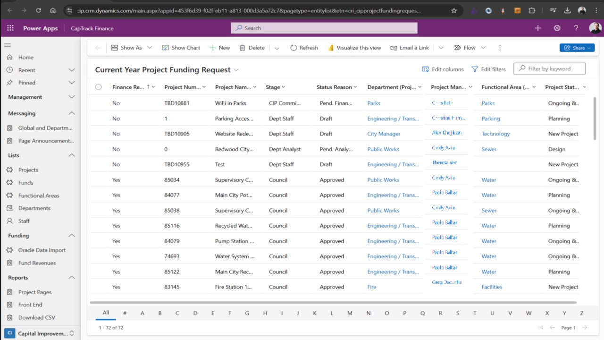The width and height of the screenshot is (604, 340).
Task: Open Facilities functional area link
Action: pyautogui.click(x=492, y=287)
